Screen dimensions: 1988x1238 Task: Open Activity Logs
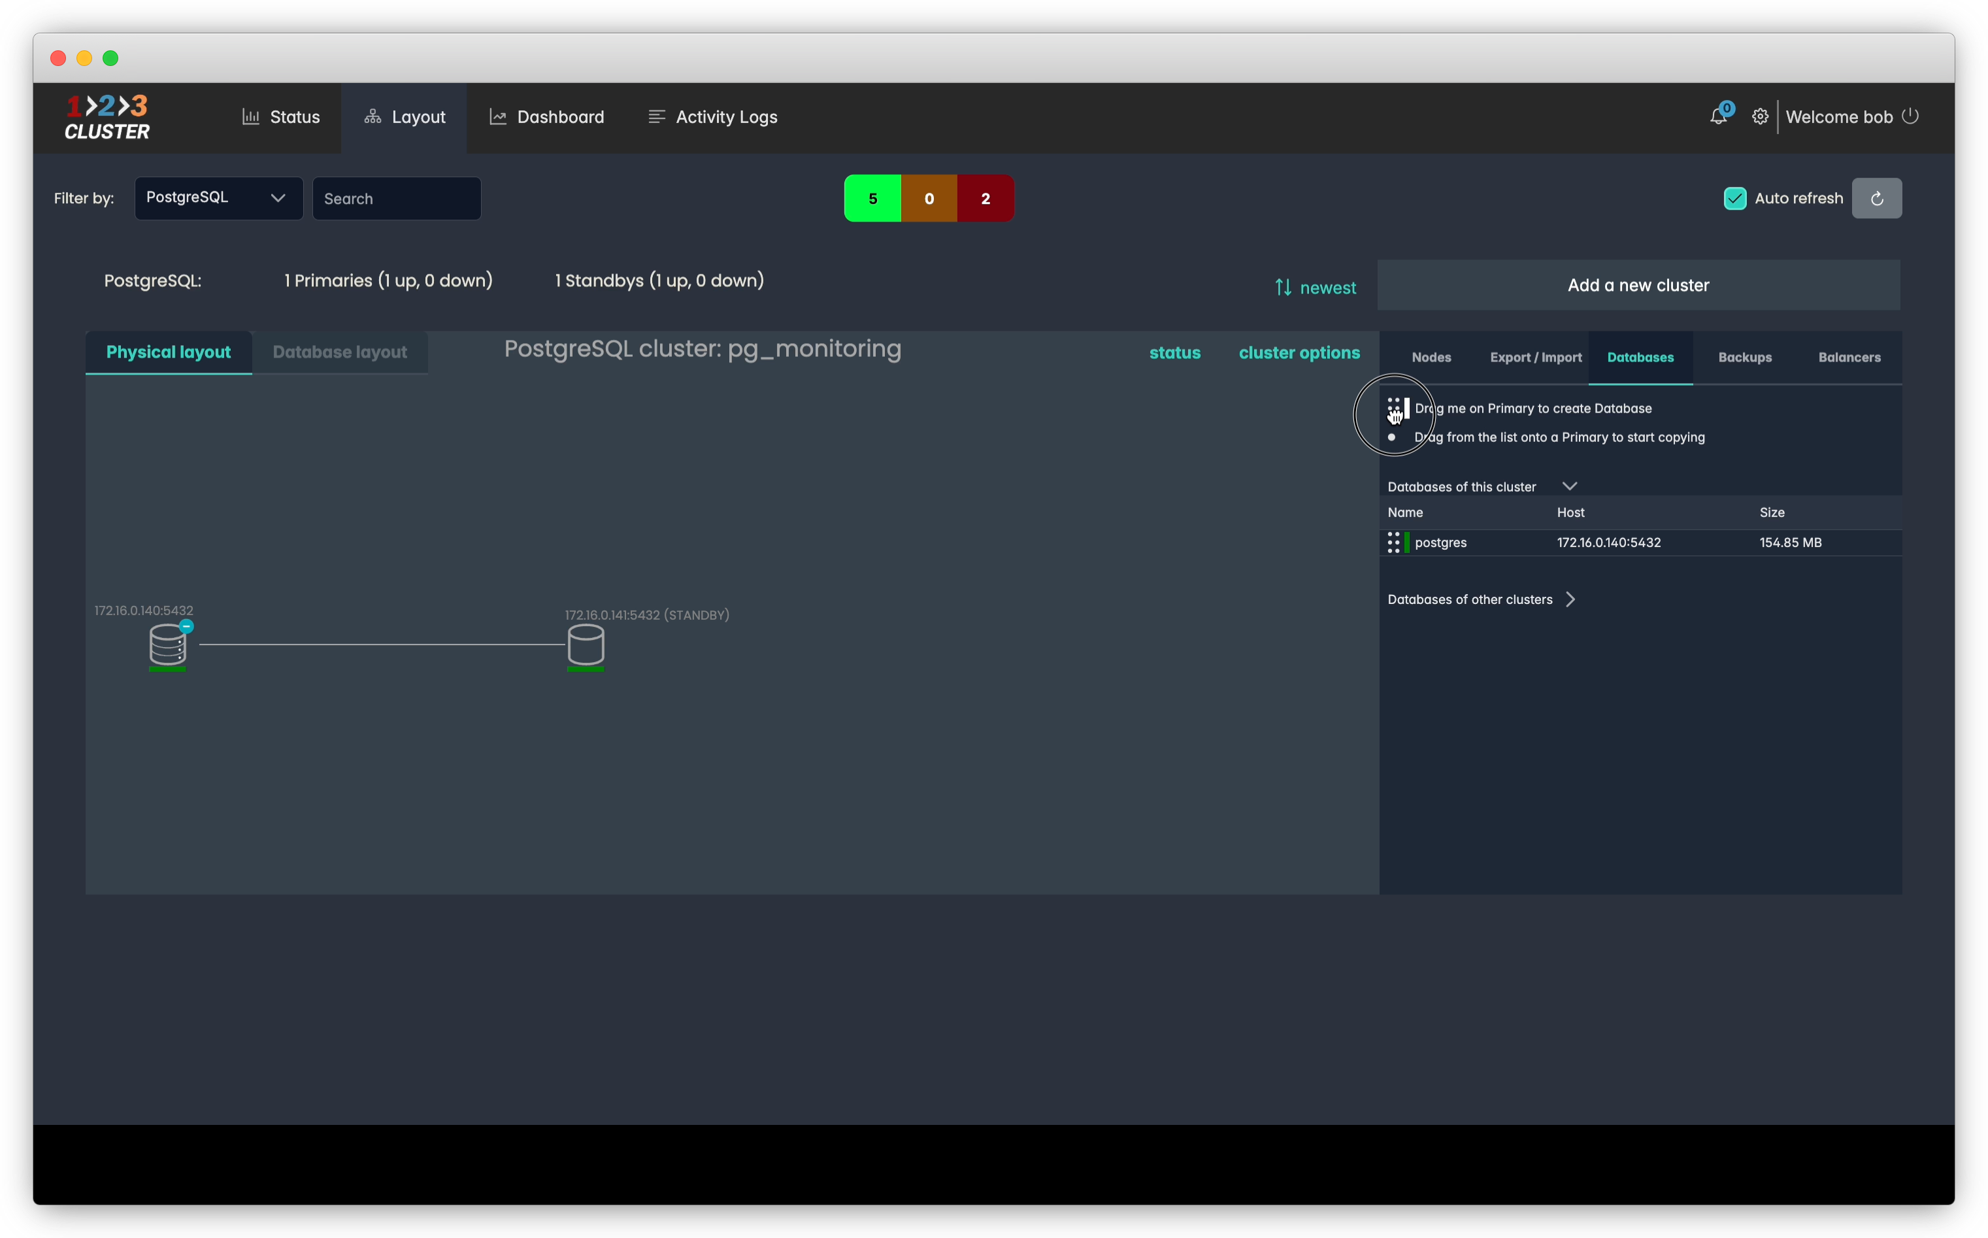(713, 117)
